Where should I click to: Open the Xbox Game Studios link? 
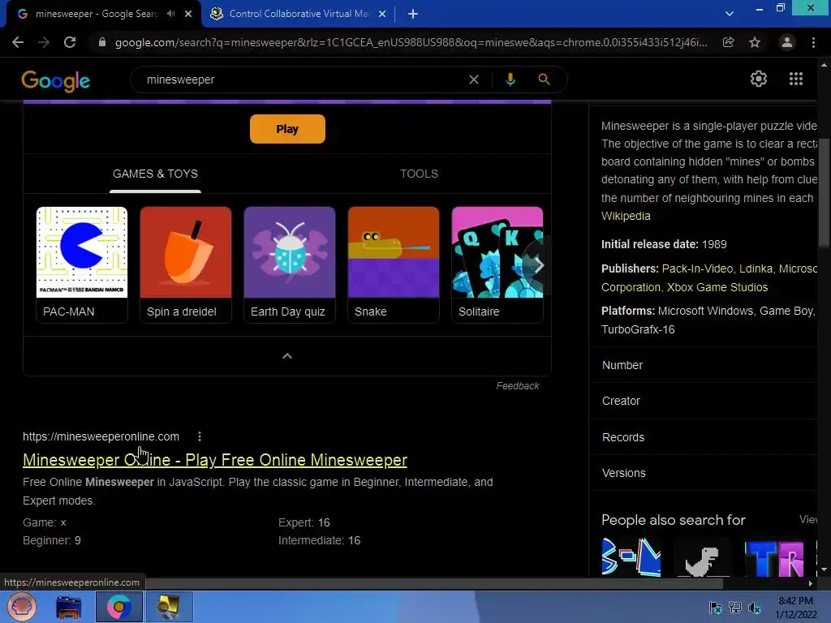(x=717, y=287)
